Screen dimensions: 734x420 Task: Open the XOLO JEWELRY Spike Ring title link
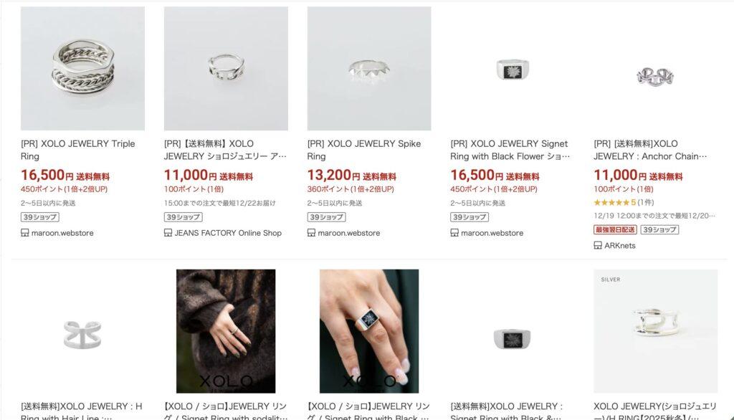pyautogui.click(x=363, y=150)
